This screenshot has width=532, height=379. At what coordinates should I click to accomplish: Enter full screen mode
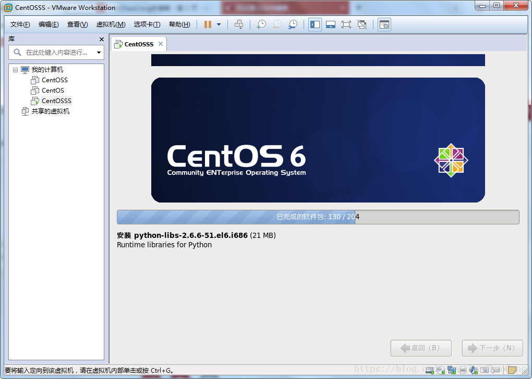pyautogui.click(x=346, y=24)
